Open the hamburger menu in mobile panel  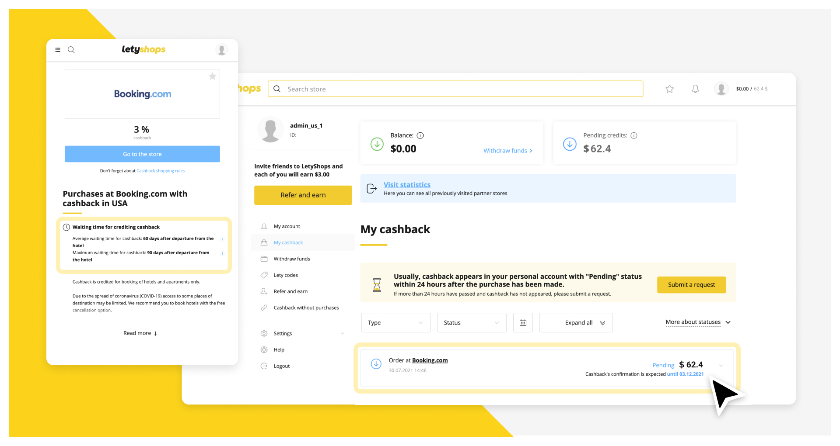pos(57,50)
